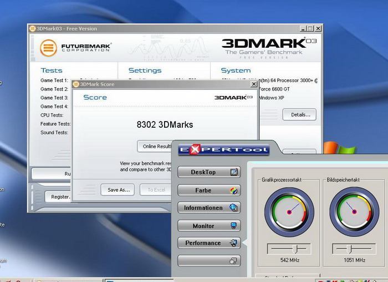
Task: Click the '1051 MHz' memory clock value
Action: coord(354,260)
